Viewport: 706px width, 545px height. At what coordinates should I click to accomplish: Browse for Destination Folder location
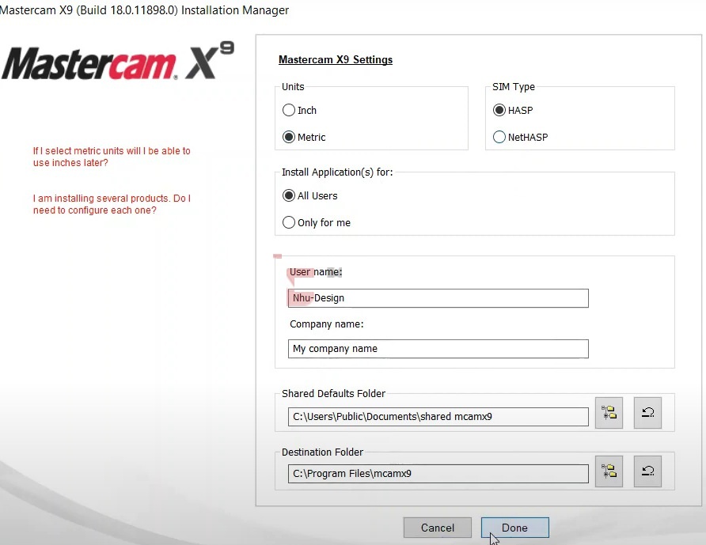[609, 471]
